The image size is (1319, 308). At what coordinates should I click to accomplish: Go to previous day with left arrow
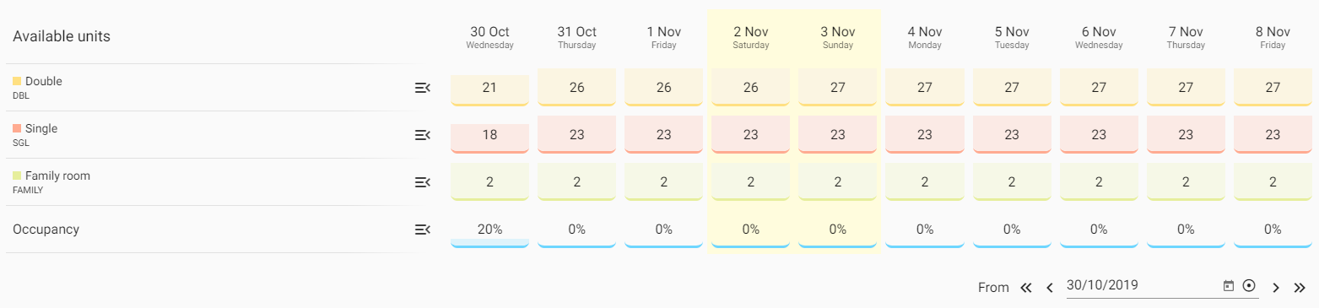coord(1050,287)
